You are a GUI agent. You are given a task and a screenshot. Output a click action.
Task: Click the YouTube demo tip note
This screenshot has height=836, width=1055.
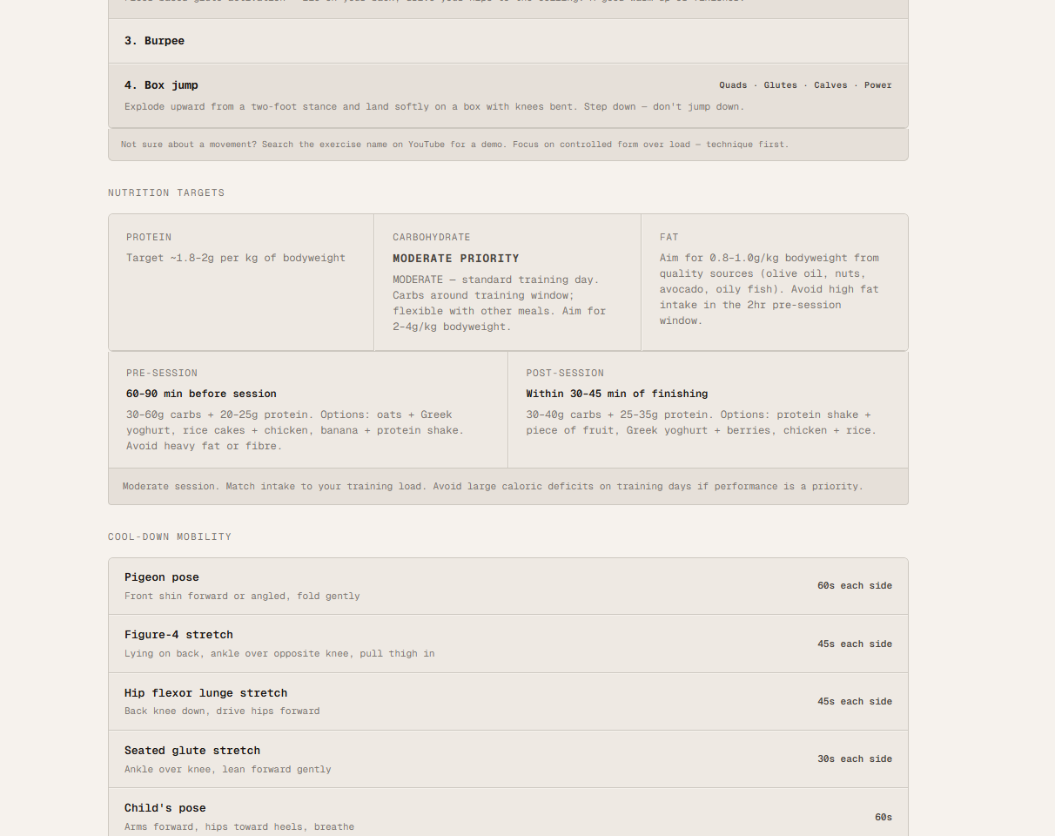(x=454, y=145)
